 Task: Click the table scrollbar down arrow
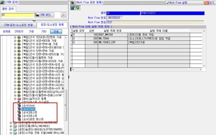204,66
